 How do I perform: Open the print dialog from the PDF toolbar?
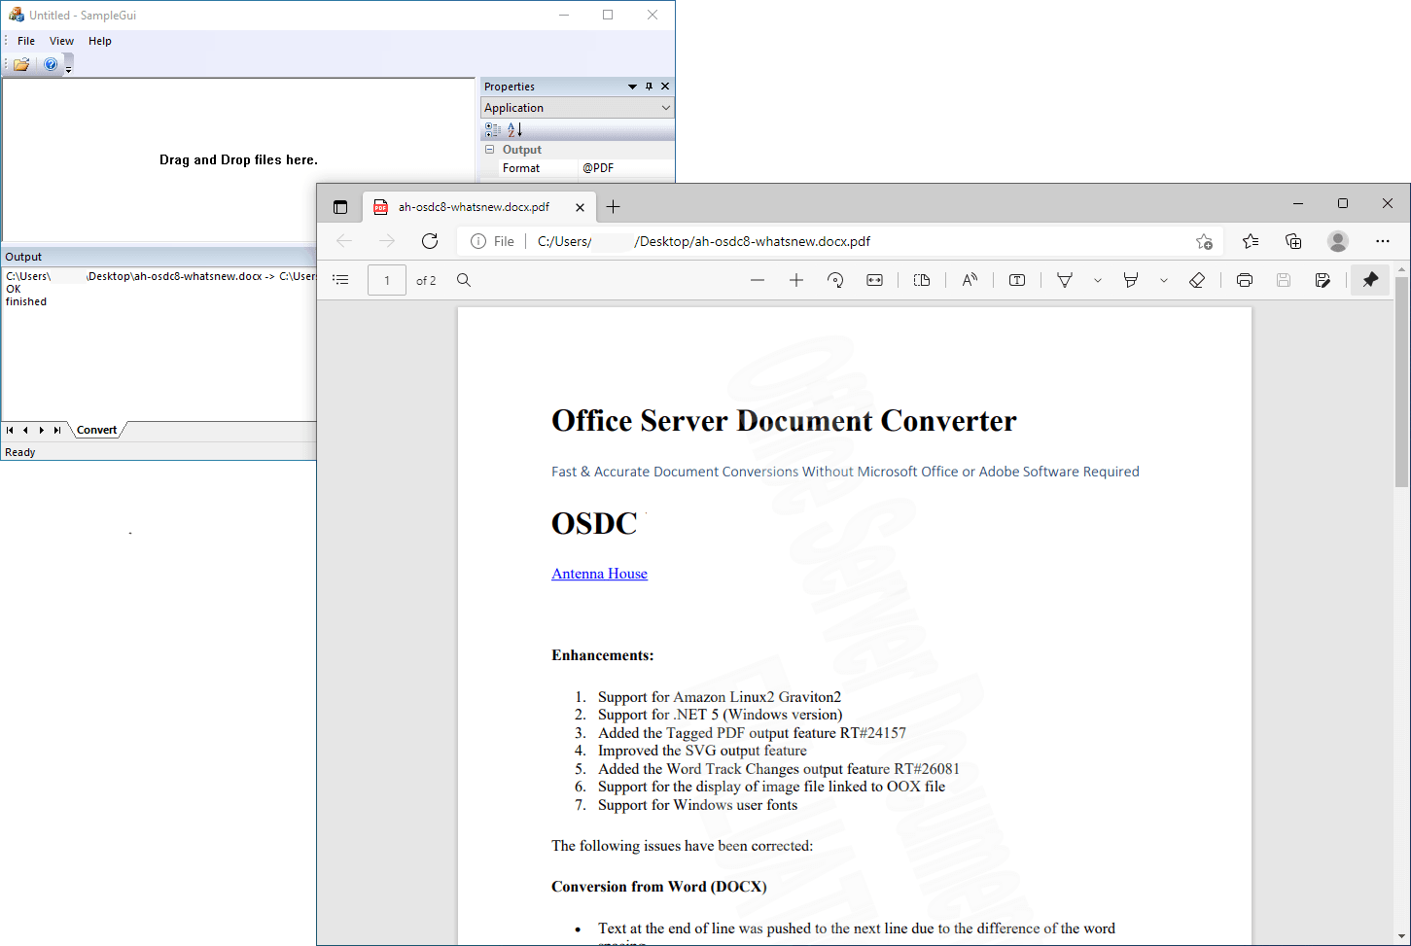tap(1245, 280)
